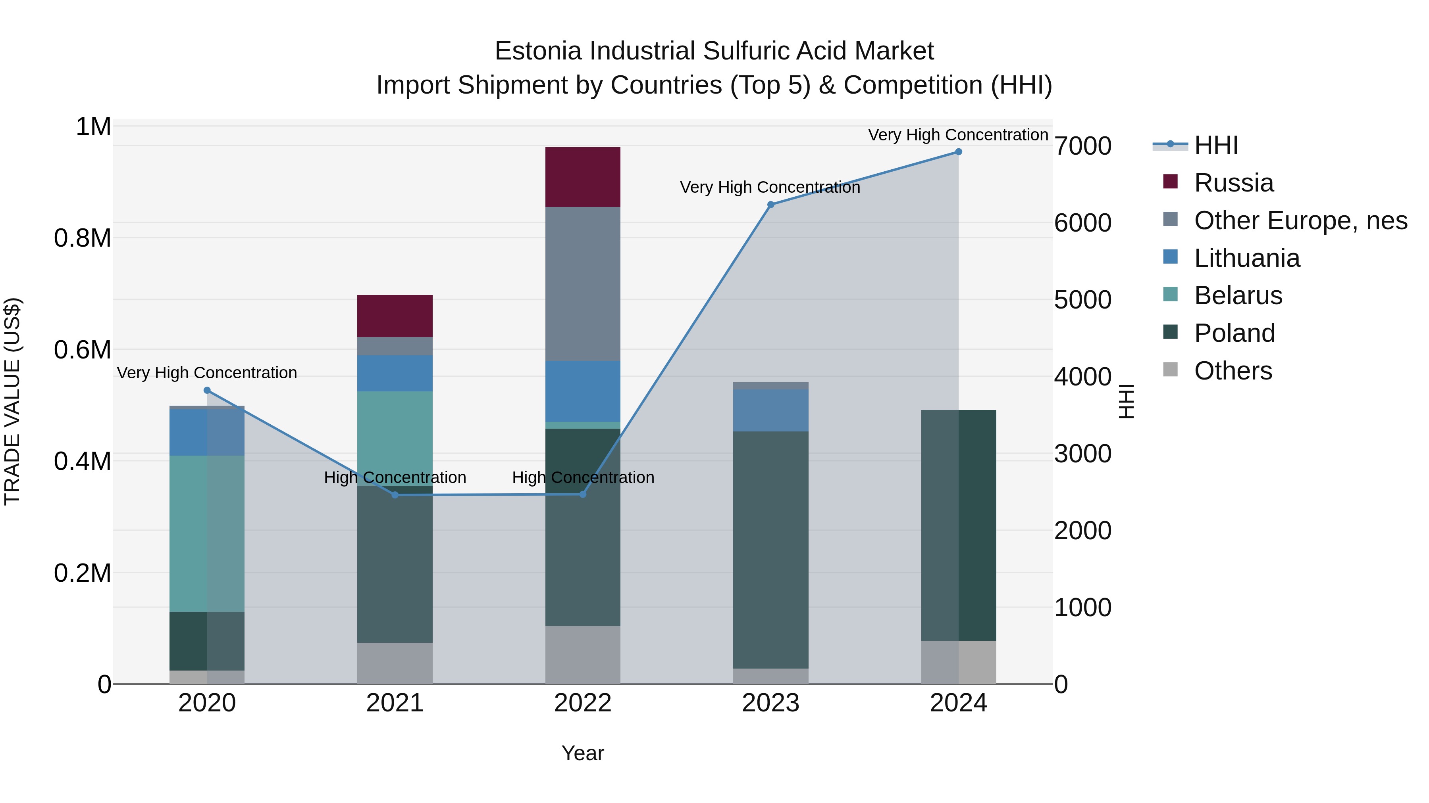Select the 2024 HHI data point

[959, 152]
